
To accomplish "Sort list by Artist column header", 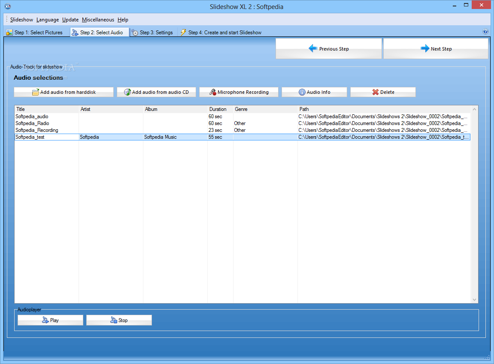I will (111, 109).
